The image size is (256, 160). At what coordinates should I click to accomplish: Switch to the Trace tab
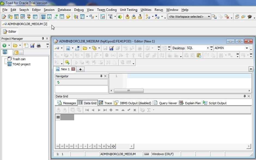(106, 103)
